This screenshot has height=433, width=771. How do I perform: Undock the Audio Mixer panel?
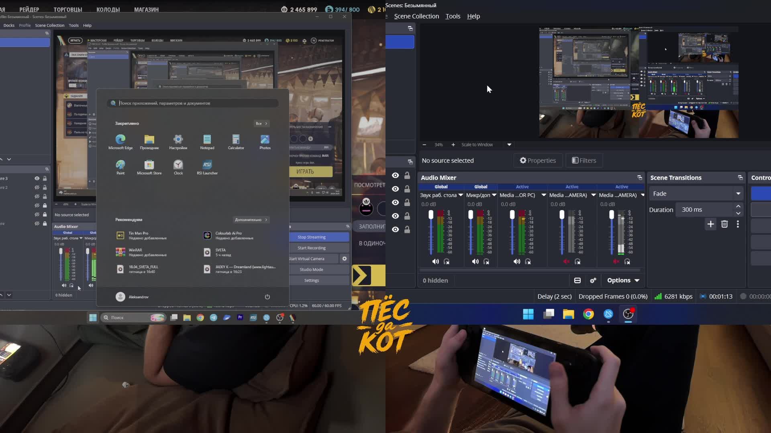[x=639, y=178]
